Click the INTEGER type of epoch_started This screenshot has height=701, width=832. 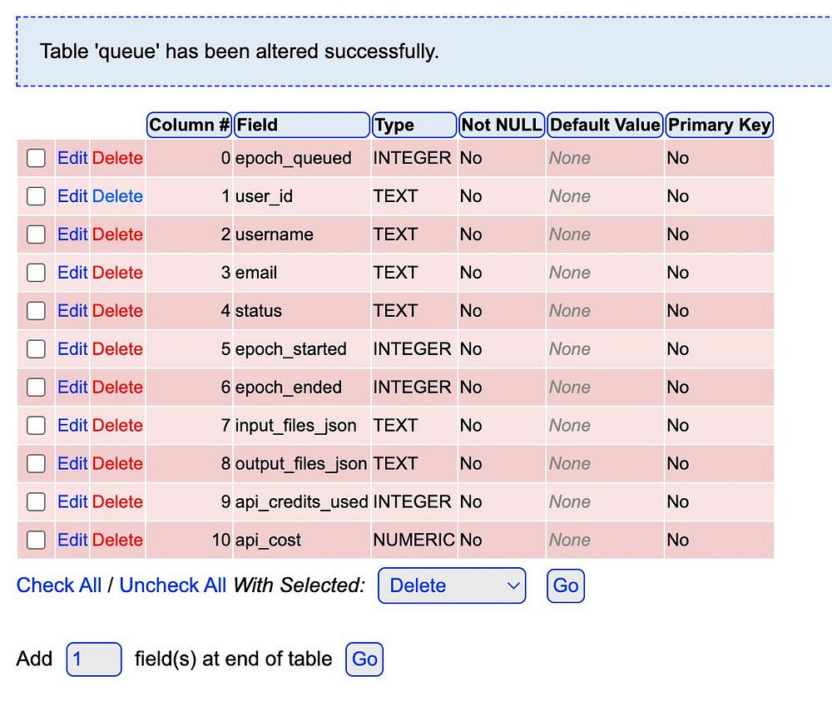tap(412, 348)
